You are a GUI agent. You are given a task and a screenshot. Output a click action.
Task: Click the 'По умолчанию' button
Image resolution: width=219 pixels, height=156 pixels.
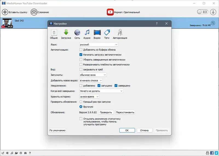(57, 131)
